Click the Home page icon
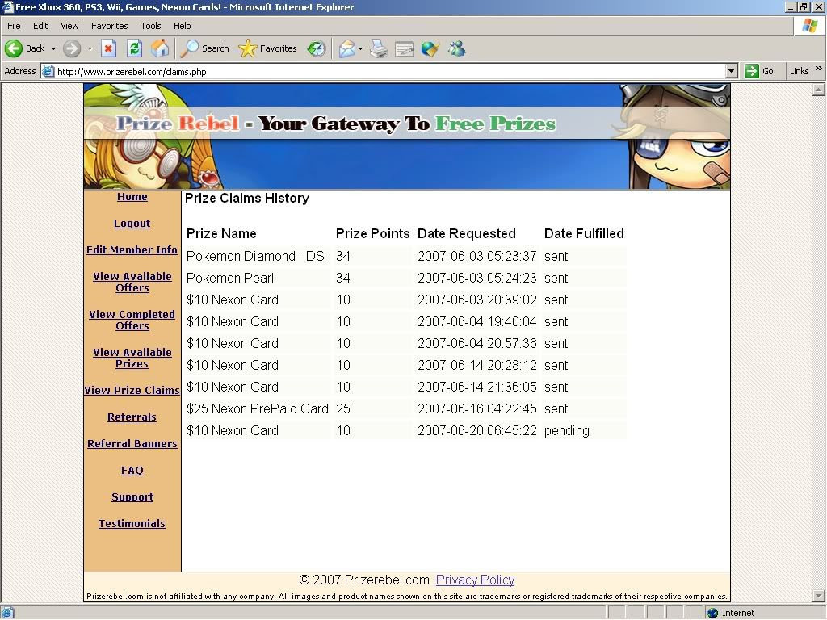827x620 pixels. click(x=160, y=48)
